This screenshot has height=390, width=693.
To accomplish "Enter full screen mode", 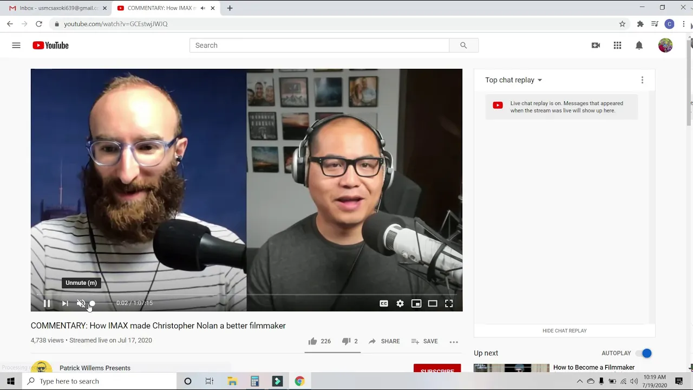I will pos(449,303).
